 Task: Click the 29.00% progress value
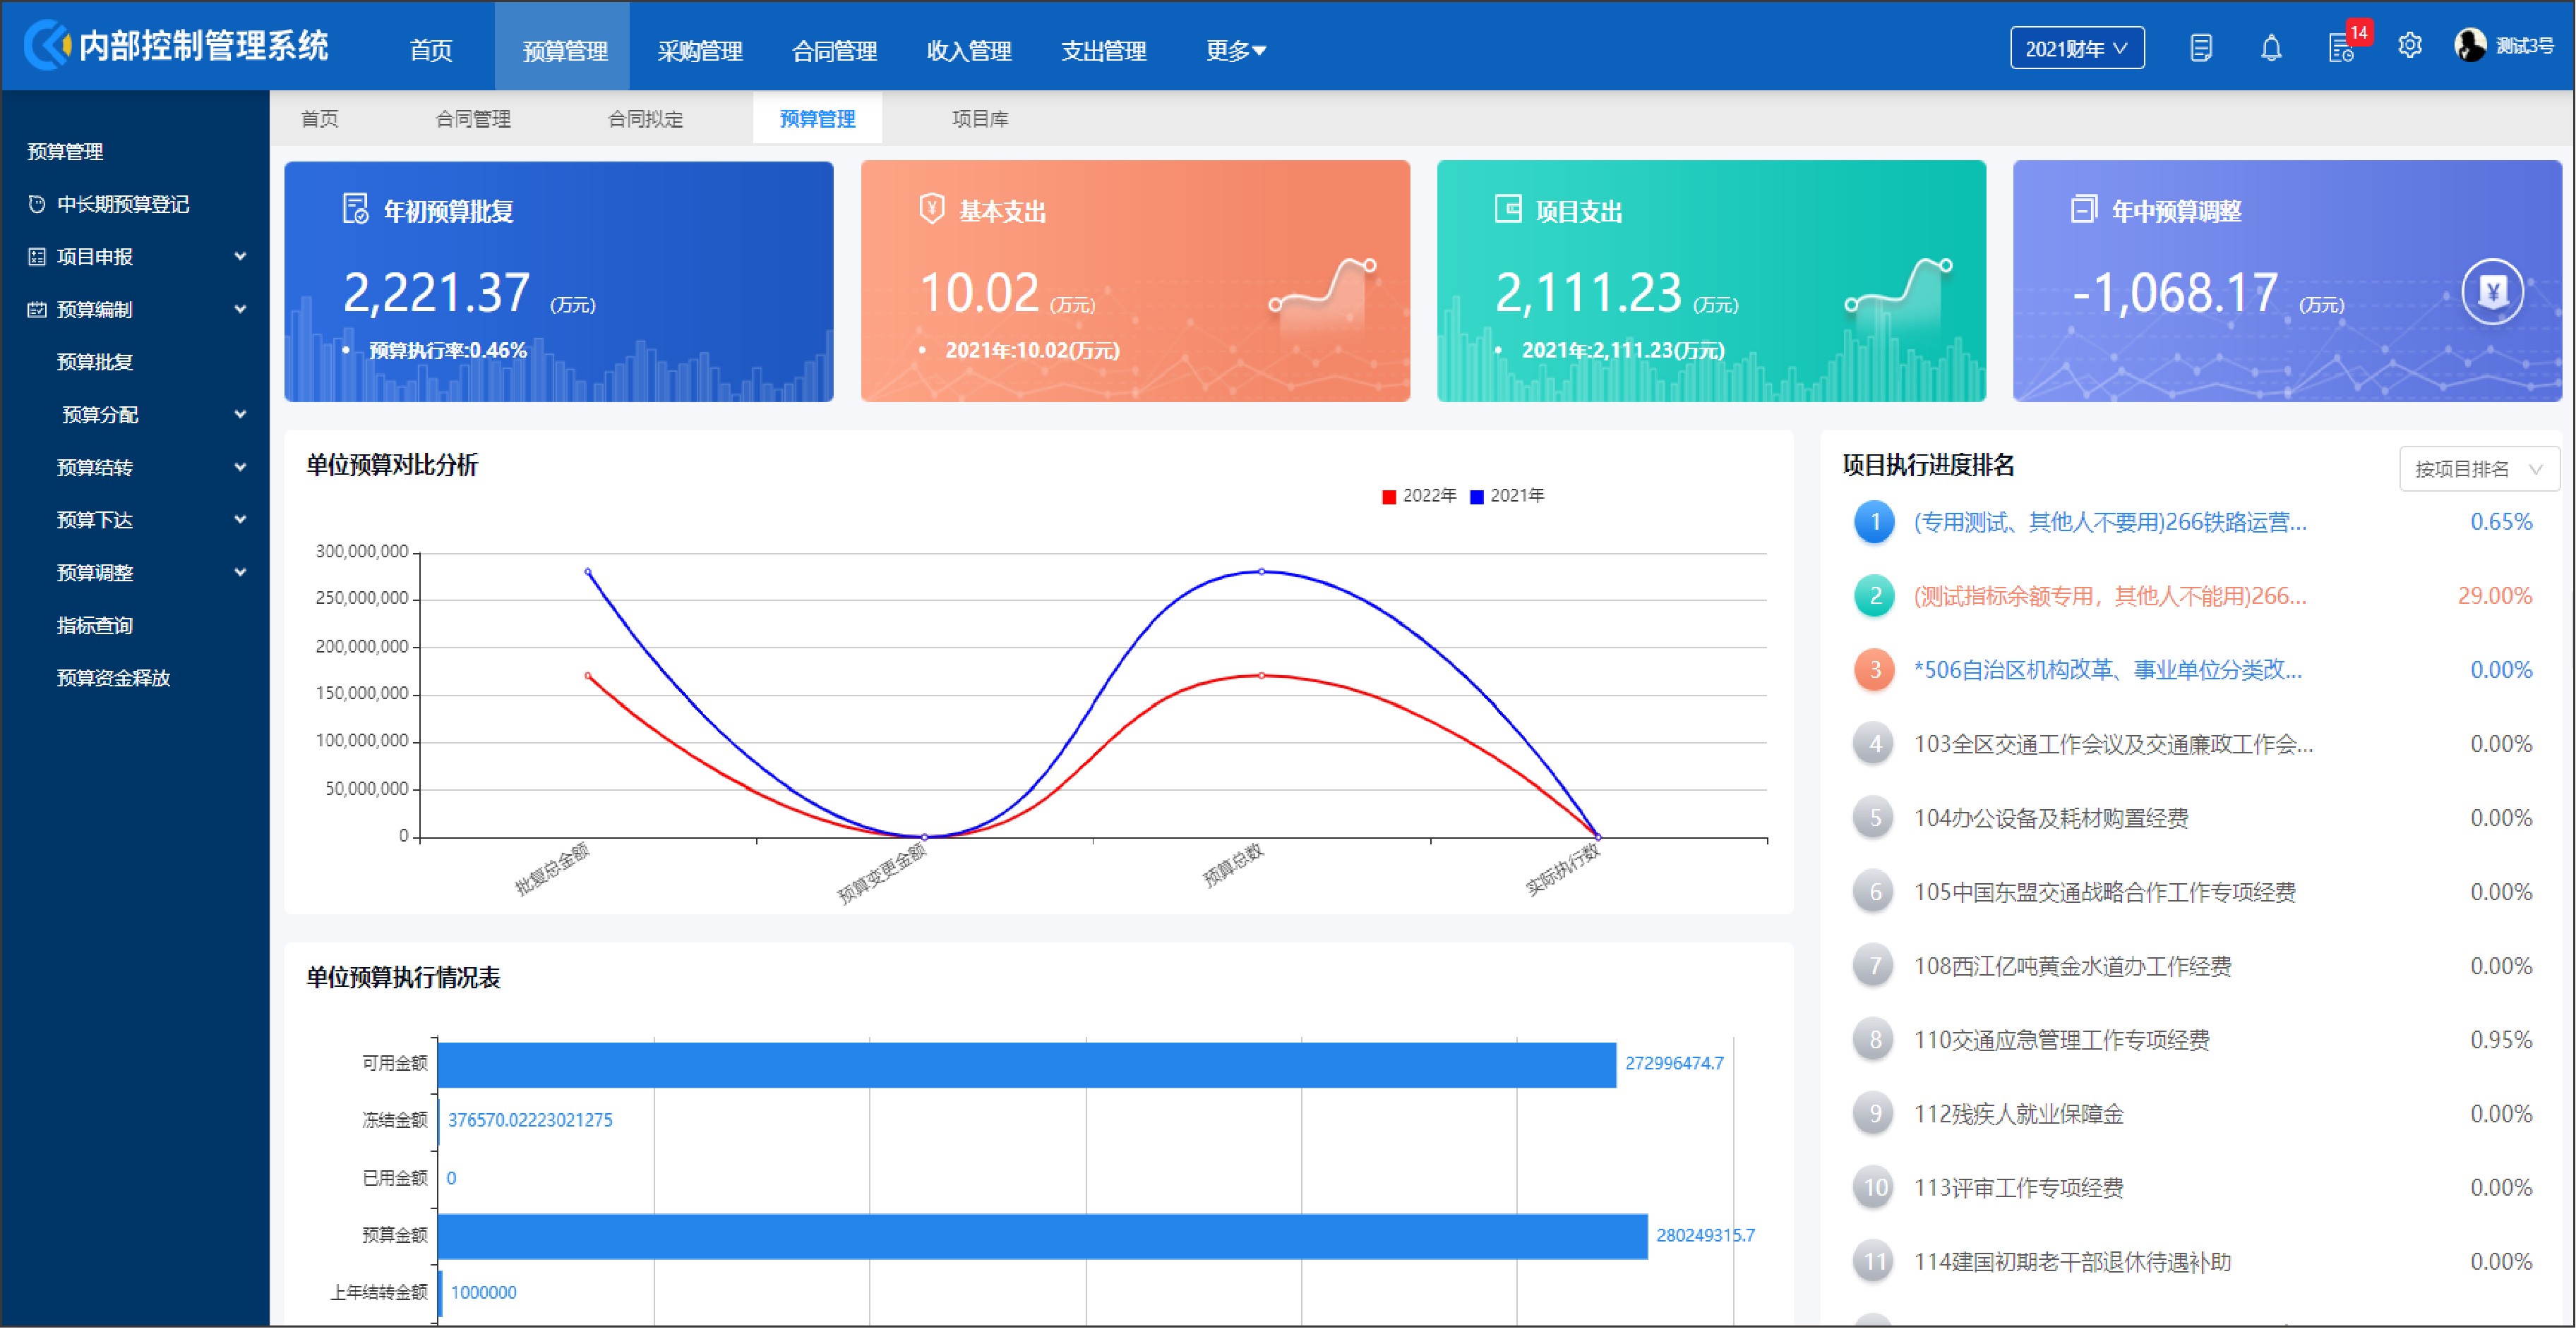pyautogui.click(x=2494, y=595)
